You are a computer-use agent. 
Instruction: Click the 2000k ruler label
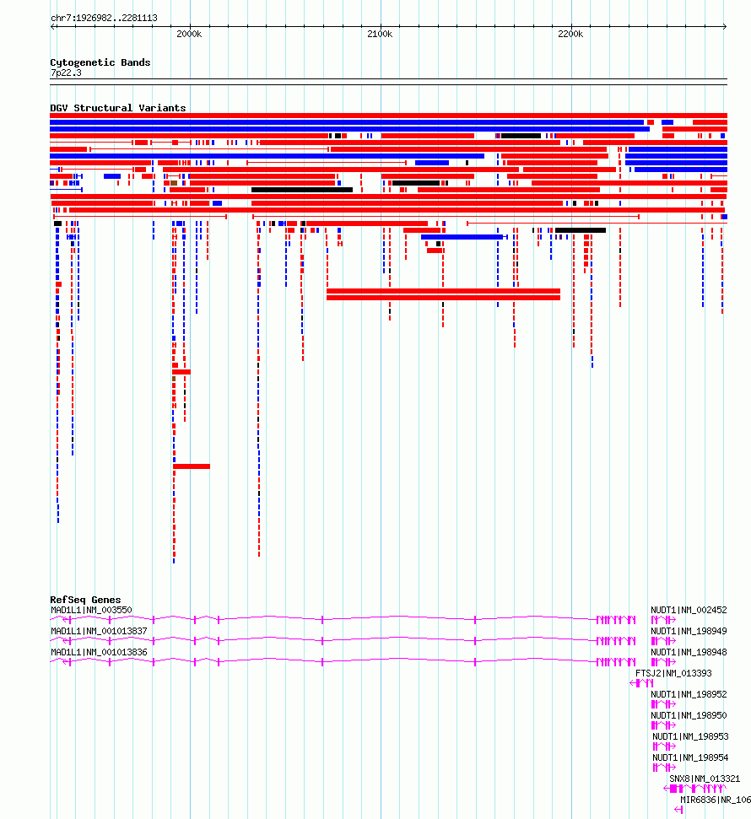click(189, 34)
